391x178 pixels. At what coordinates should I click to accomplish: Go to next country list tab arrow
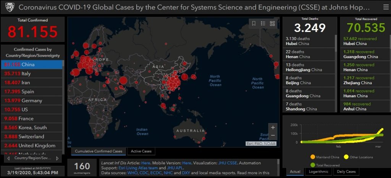point(57,158)
